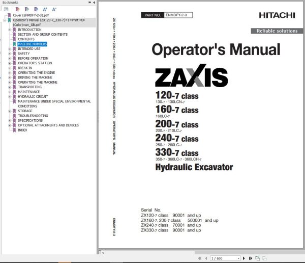
Task: Click the 'Reliable solutions' banner
Action: (x=277, y=31)
